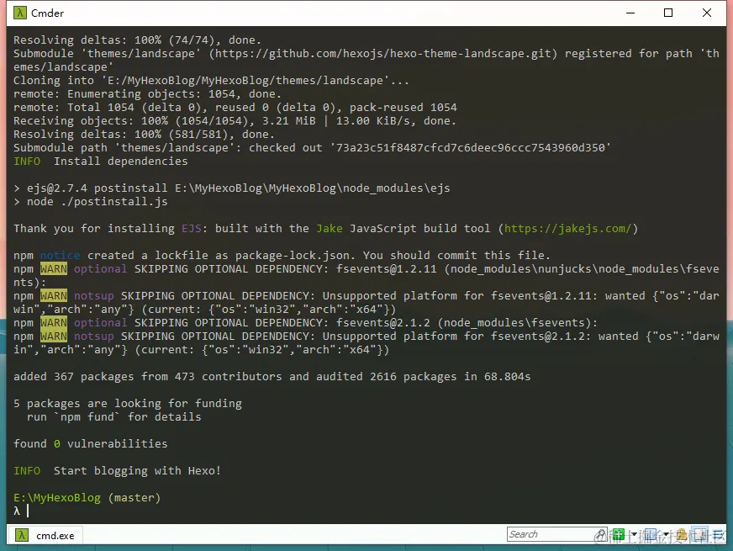Screen dimensions: 733x551
Task: Click the search magnifier icon in Search box
Action: click(601, 534)
